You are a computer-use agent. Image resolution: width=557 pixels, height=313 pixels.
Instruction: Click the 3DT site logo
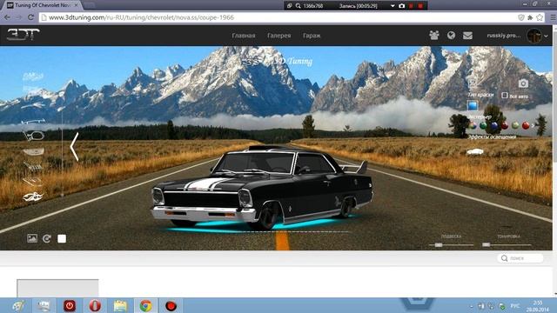[23, 35]
